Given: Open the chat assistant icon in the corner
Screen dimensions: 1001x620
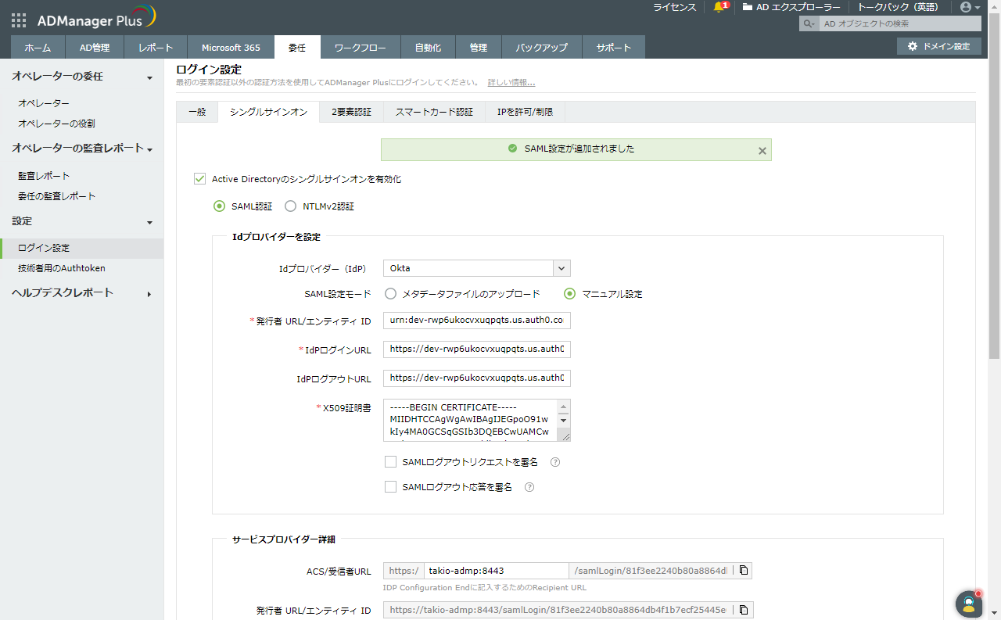Looking at the screenshot, I should (968, 604).
